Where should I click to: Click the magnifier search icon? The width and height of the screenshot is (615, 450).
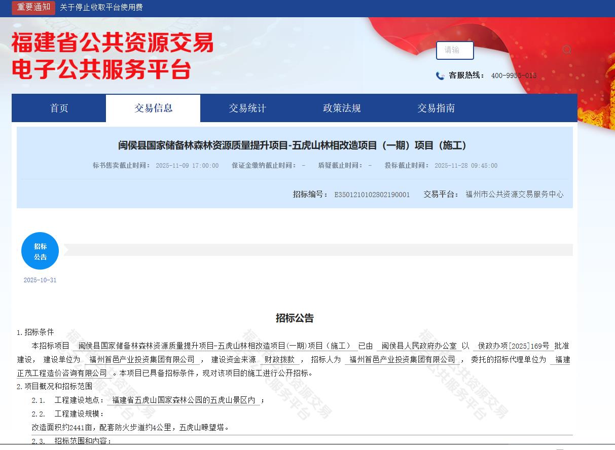[x=566, y=50]
